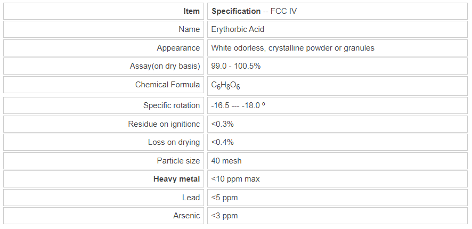Select the <0.3% value cell
The height and width of the screenshot is (229, 472).
tap(222, 124)
